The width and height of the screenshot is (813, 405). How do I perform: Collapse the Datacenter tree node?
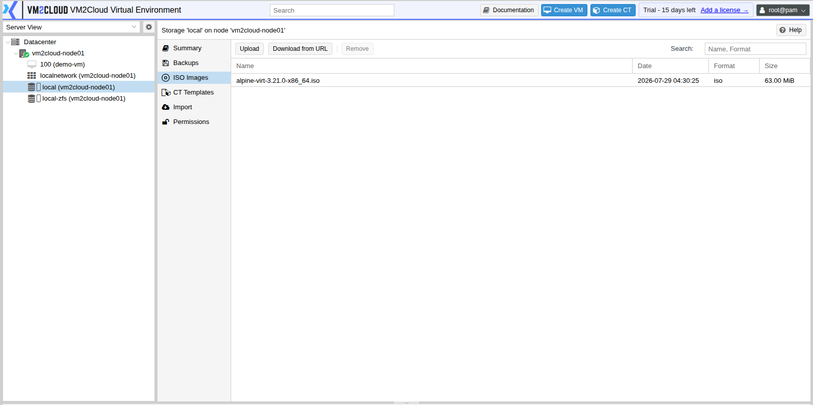pos(7,42)
